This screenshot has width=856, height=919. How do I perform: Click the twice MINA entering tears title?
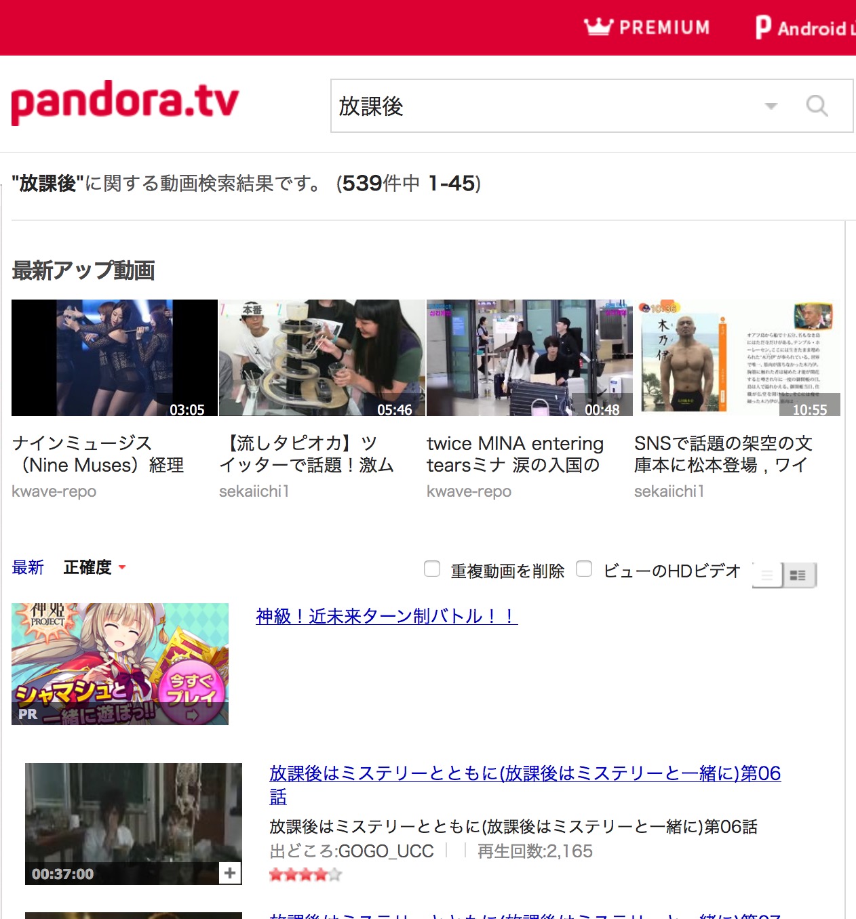point(515,454)
